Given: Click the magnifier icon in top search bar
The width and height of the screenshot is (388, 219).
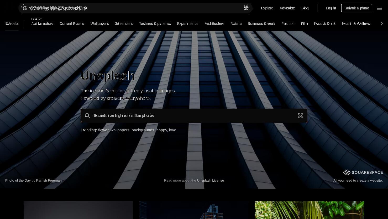Looking at the screenshot, I should 25,8.
